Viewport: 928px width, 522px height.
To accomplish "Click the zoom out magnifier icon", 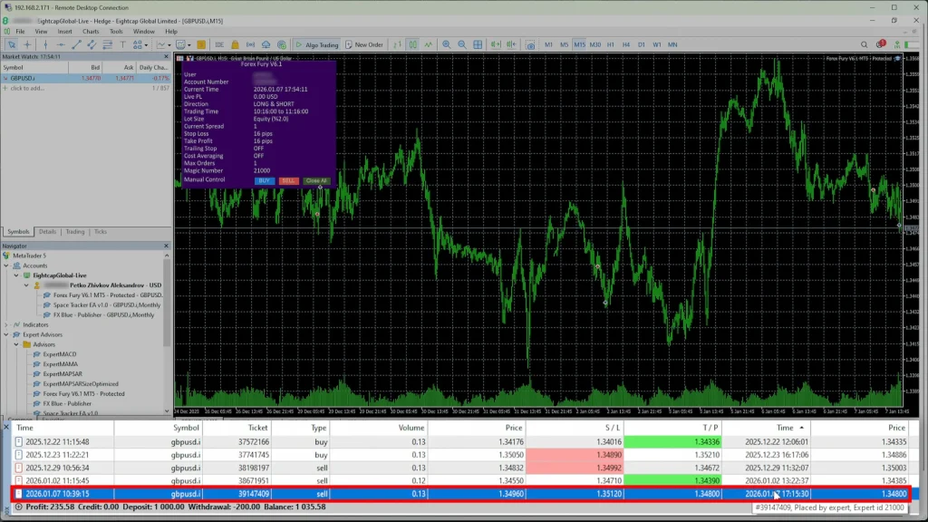I will coord(461,44).
